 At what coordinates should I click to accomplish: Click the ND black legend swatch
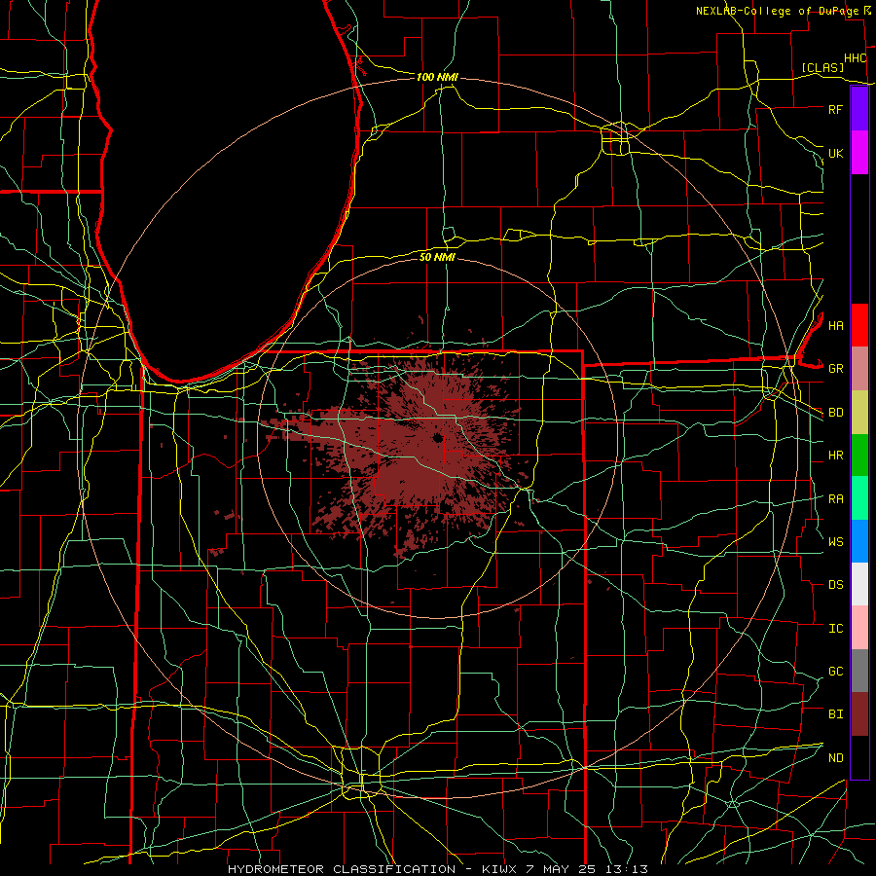(859, 757)
